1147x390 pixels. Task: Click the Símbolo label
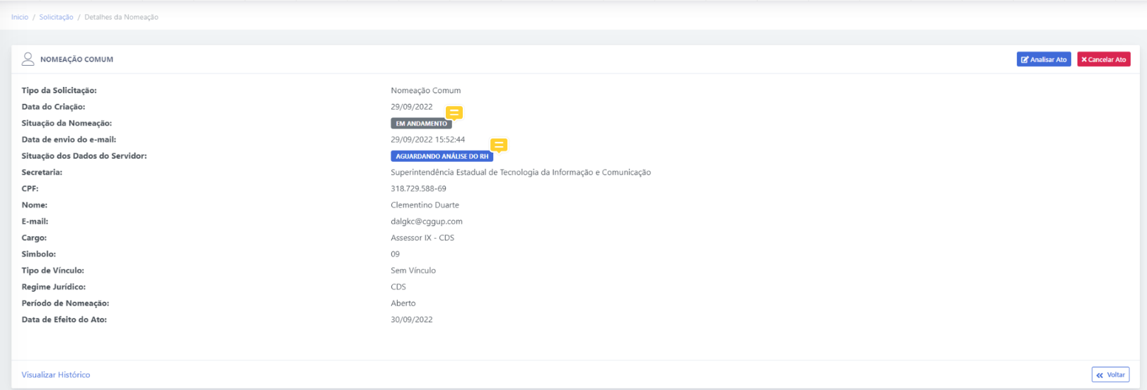[x=38, y=254]
